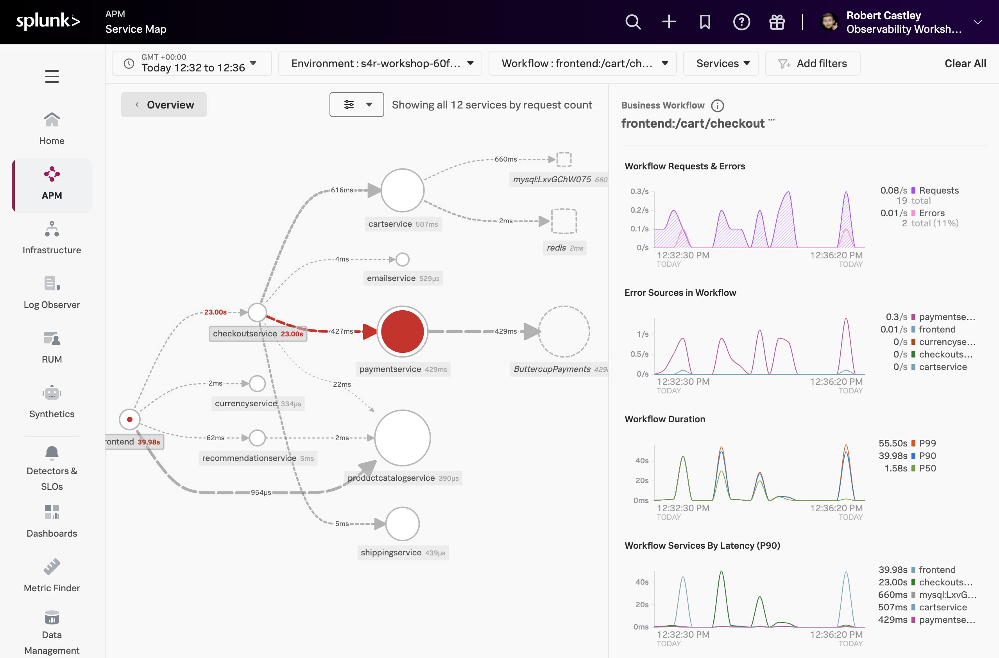The width and height of the screenshot is (999, 658).
Task: Click the P99 orange legend swatch
Action: [913, 443]
